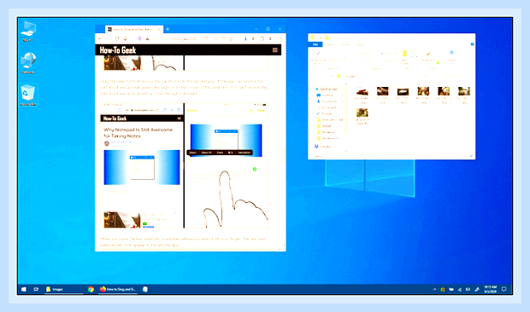Go to Firefox home page

pyautogui.click(x=126, y=38)
